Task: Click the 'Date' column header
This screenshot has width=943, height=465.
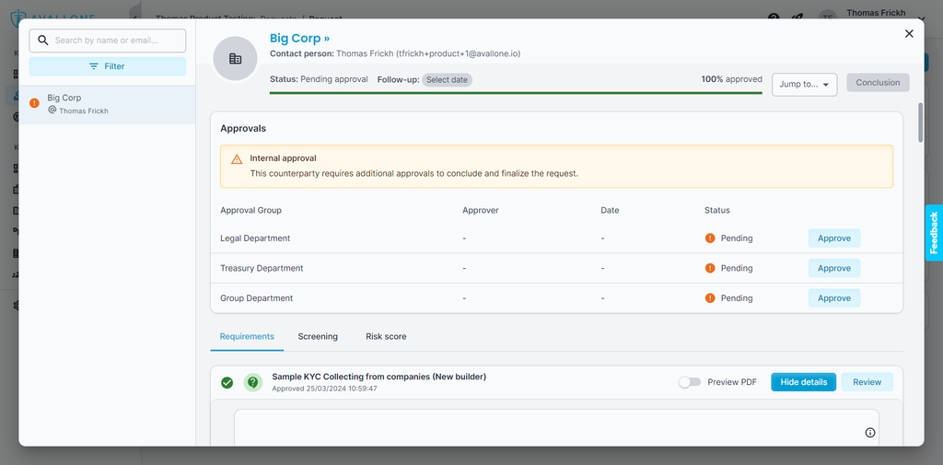Action: point(610,211)
